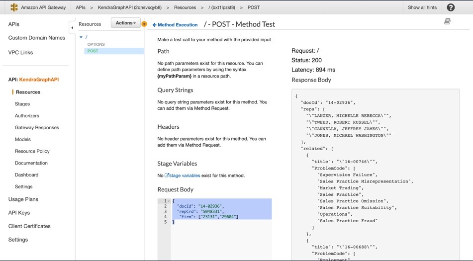Open the Actions dropdown
The width and height of the screenshot is (473, 261).
(x=125, y=23)
